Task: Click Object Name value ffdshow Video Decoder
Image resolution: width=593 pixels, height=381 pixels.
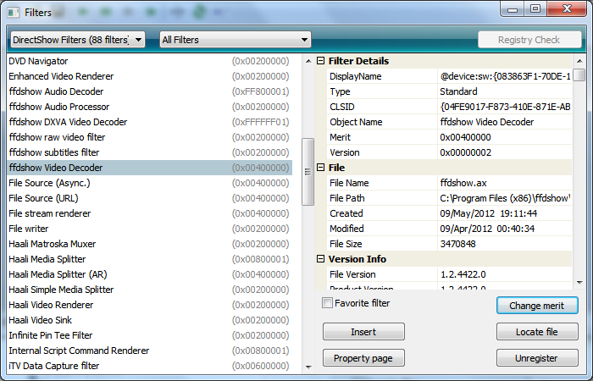Action: click(505, 122)
